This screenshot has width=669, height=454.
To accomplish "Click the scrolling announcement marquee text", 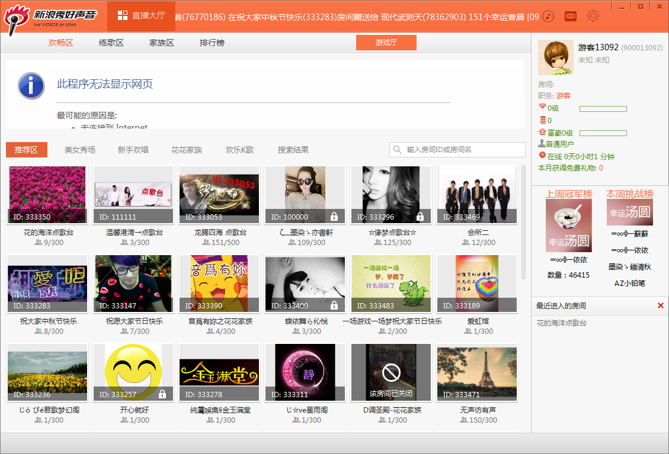I will pyautogui.click(x=357, y=17).
